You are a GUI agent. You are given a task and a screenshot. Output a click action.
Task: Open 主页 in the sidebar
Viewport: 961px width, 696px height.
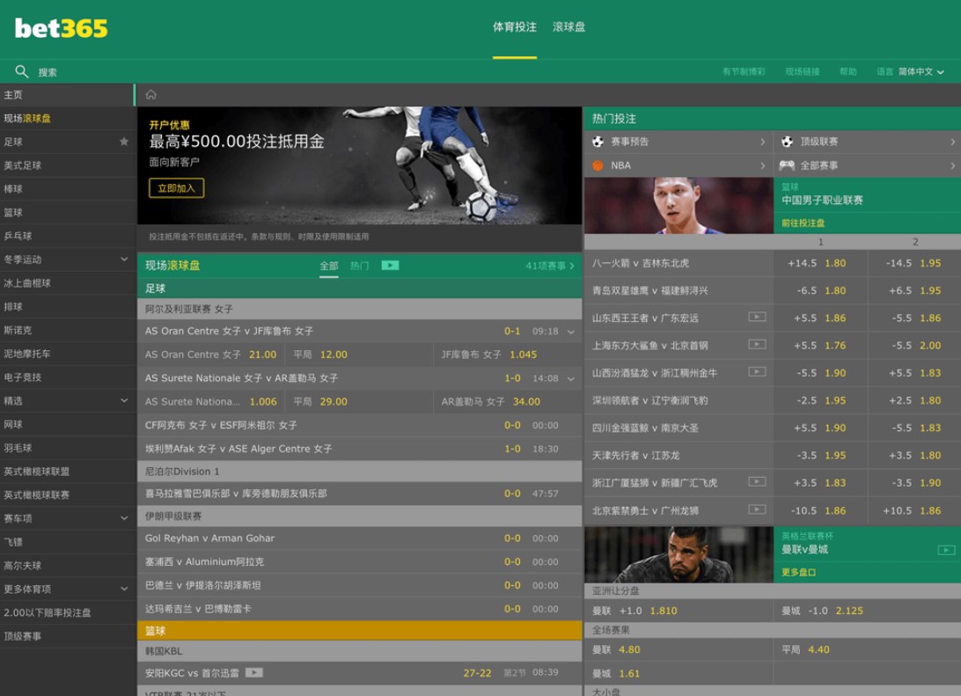coord(68,95)
